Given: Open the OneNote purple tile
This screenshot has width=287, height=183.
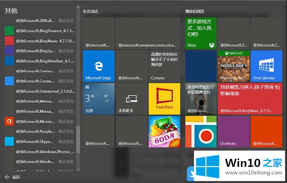Looking at the screenshot, I should pyautogui.click(x=234, y=132).
